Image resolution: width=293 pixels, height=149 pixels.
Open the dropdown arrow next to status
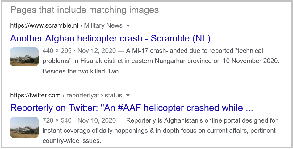click(x=128, y=96)
